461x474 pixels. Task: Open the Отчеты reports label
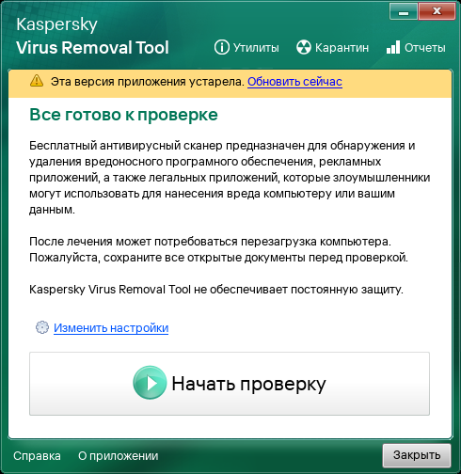click(425, 48)
